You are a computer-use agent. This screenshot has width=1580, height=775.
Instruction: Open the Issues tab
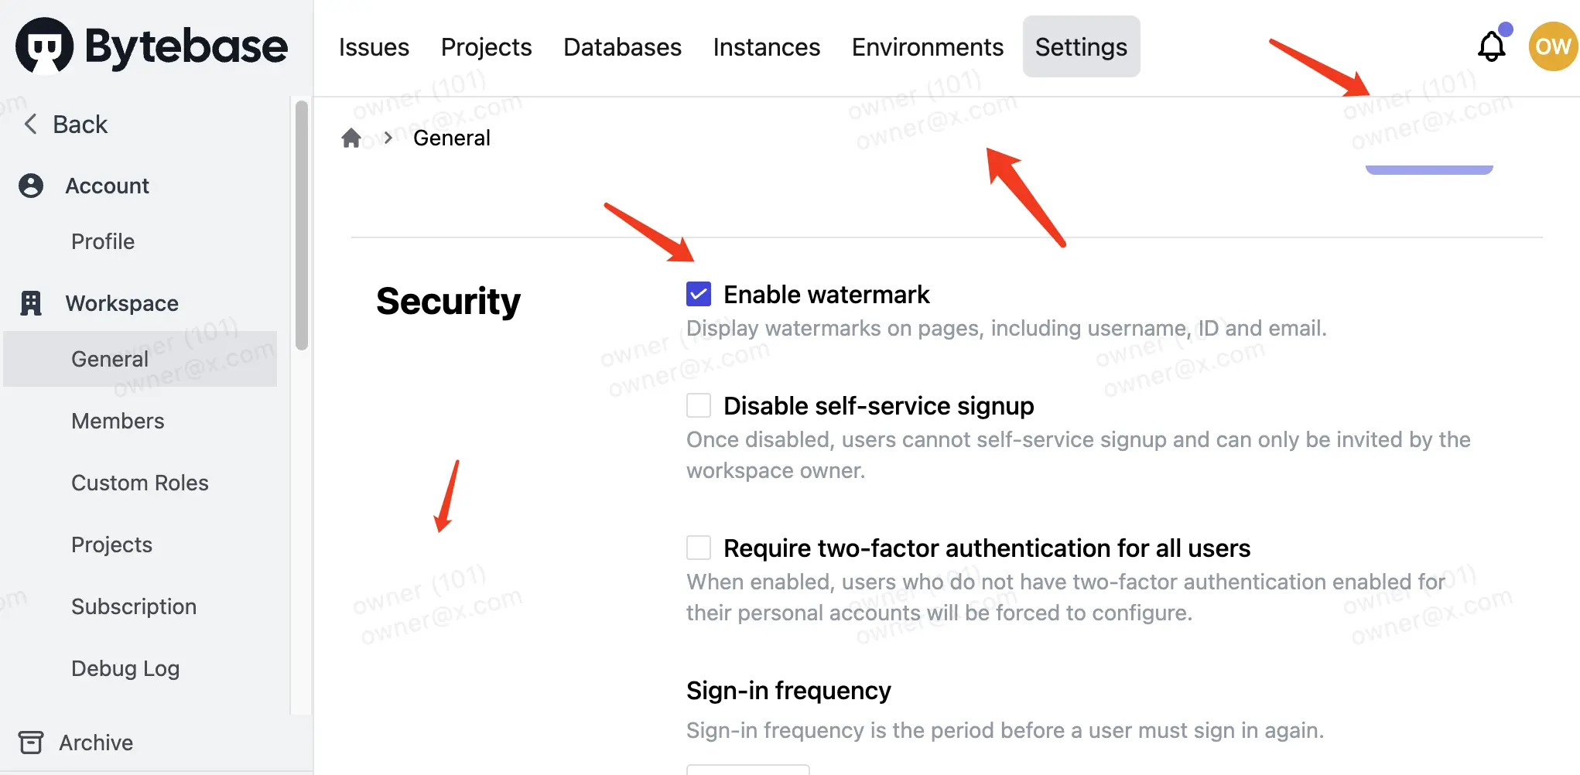pos(374,47)
